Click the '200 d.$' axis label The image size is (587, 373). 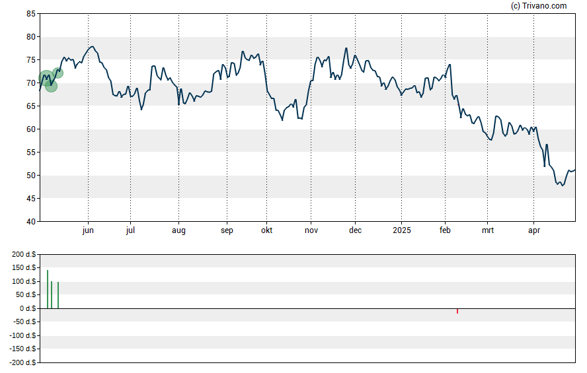(24, 254)
